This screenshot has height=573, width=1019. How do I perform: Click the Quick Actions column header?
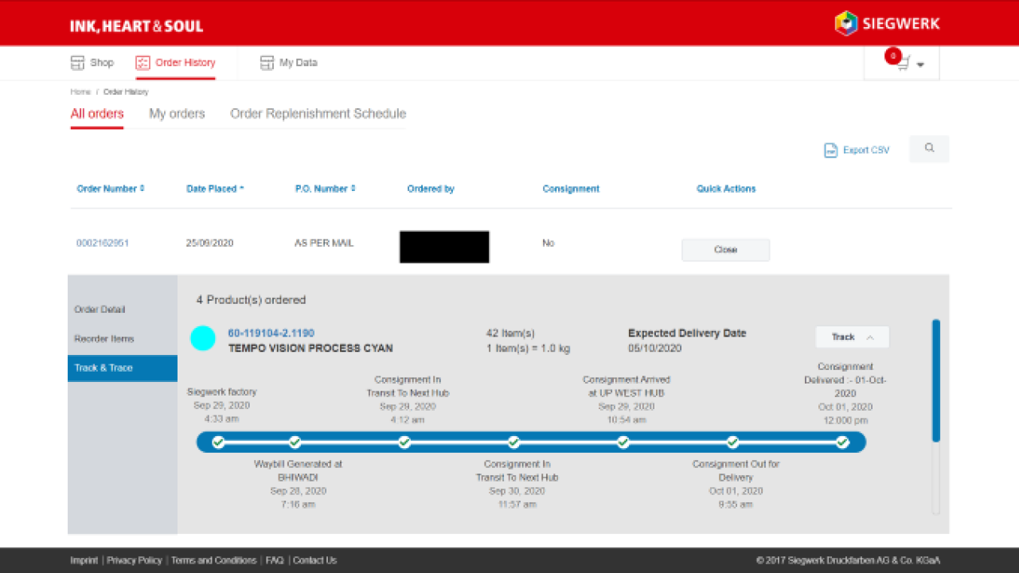point(726,189)
